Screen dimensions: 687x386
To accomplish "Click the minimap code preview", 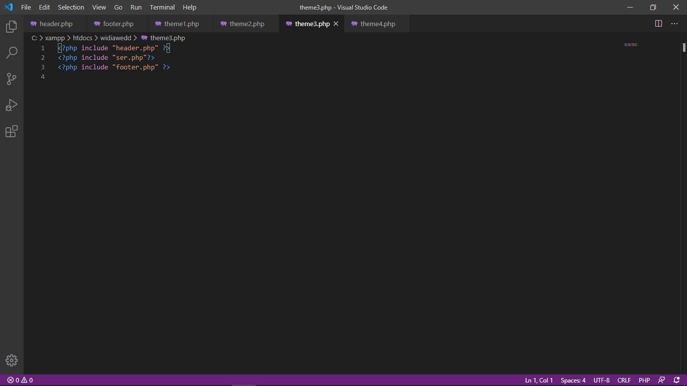I will pos(631,45).
